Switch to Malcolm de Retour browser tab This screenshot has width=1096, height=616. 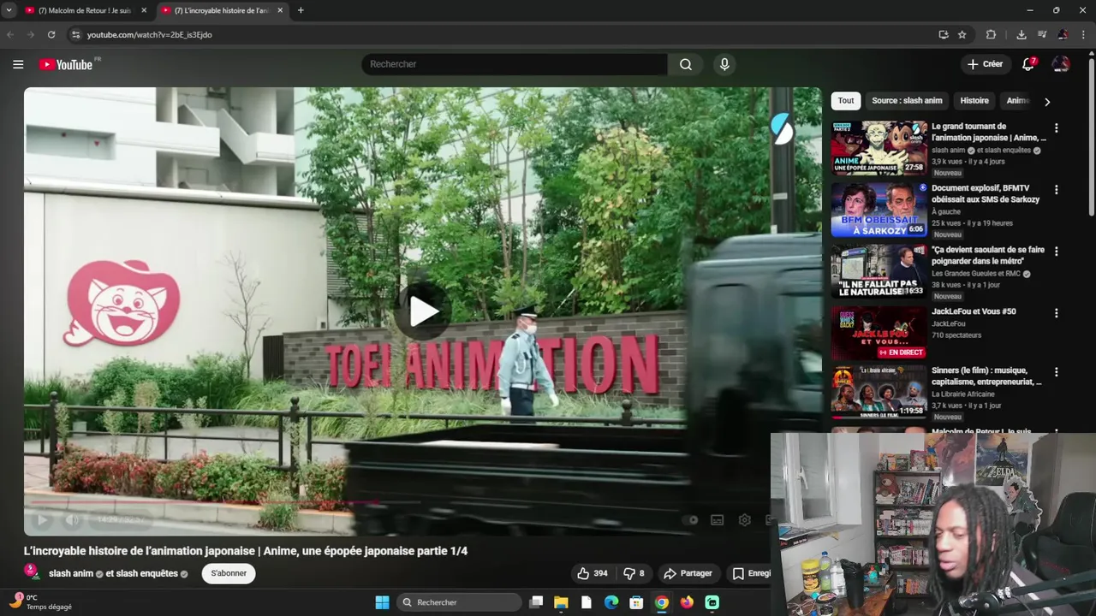click(x=84, y=10)
